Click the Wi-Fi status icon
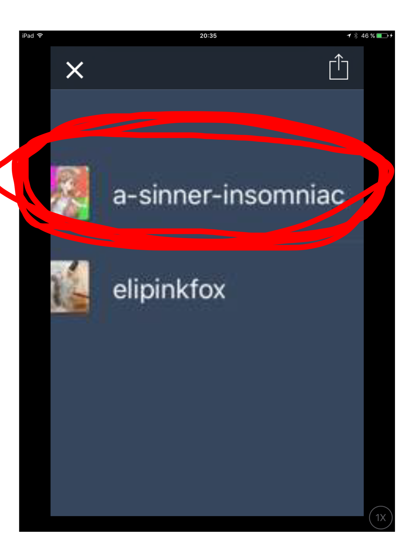 (40, 35)
